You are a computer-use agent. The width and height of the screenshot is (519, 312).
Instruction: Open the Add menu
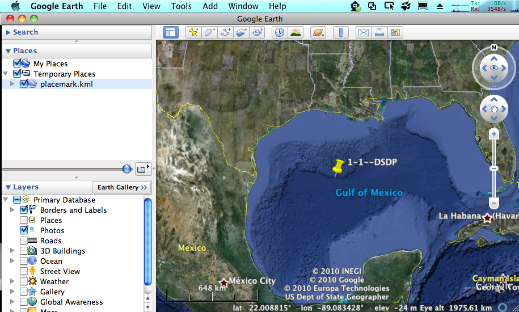click(210, 6)
